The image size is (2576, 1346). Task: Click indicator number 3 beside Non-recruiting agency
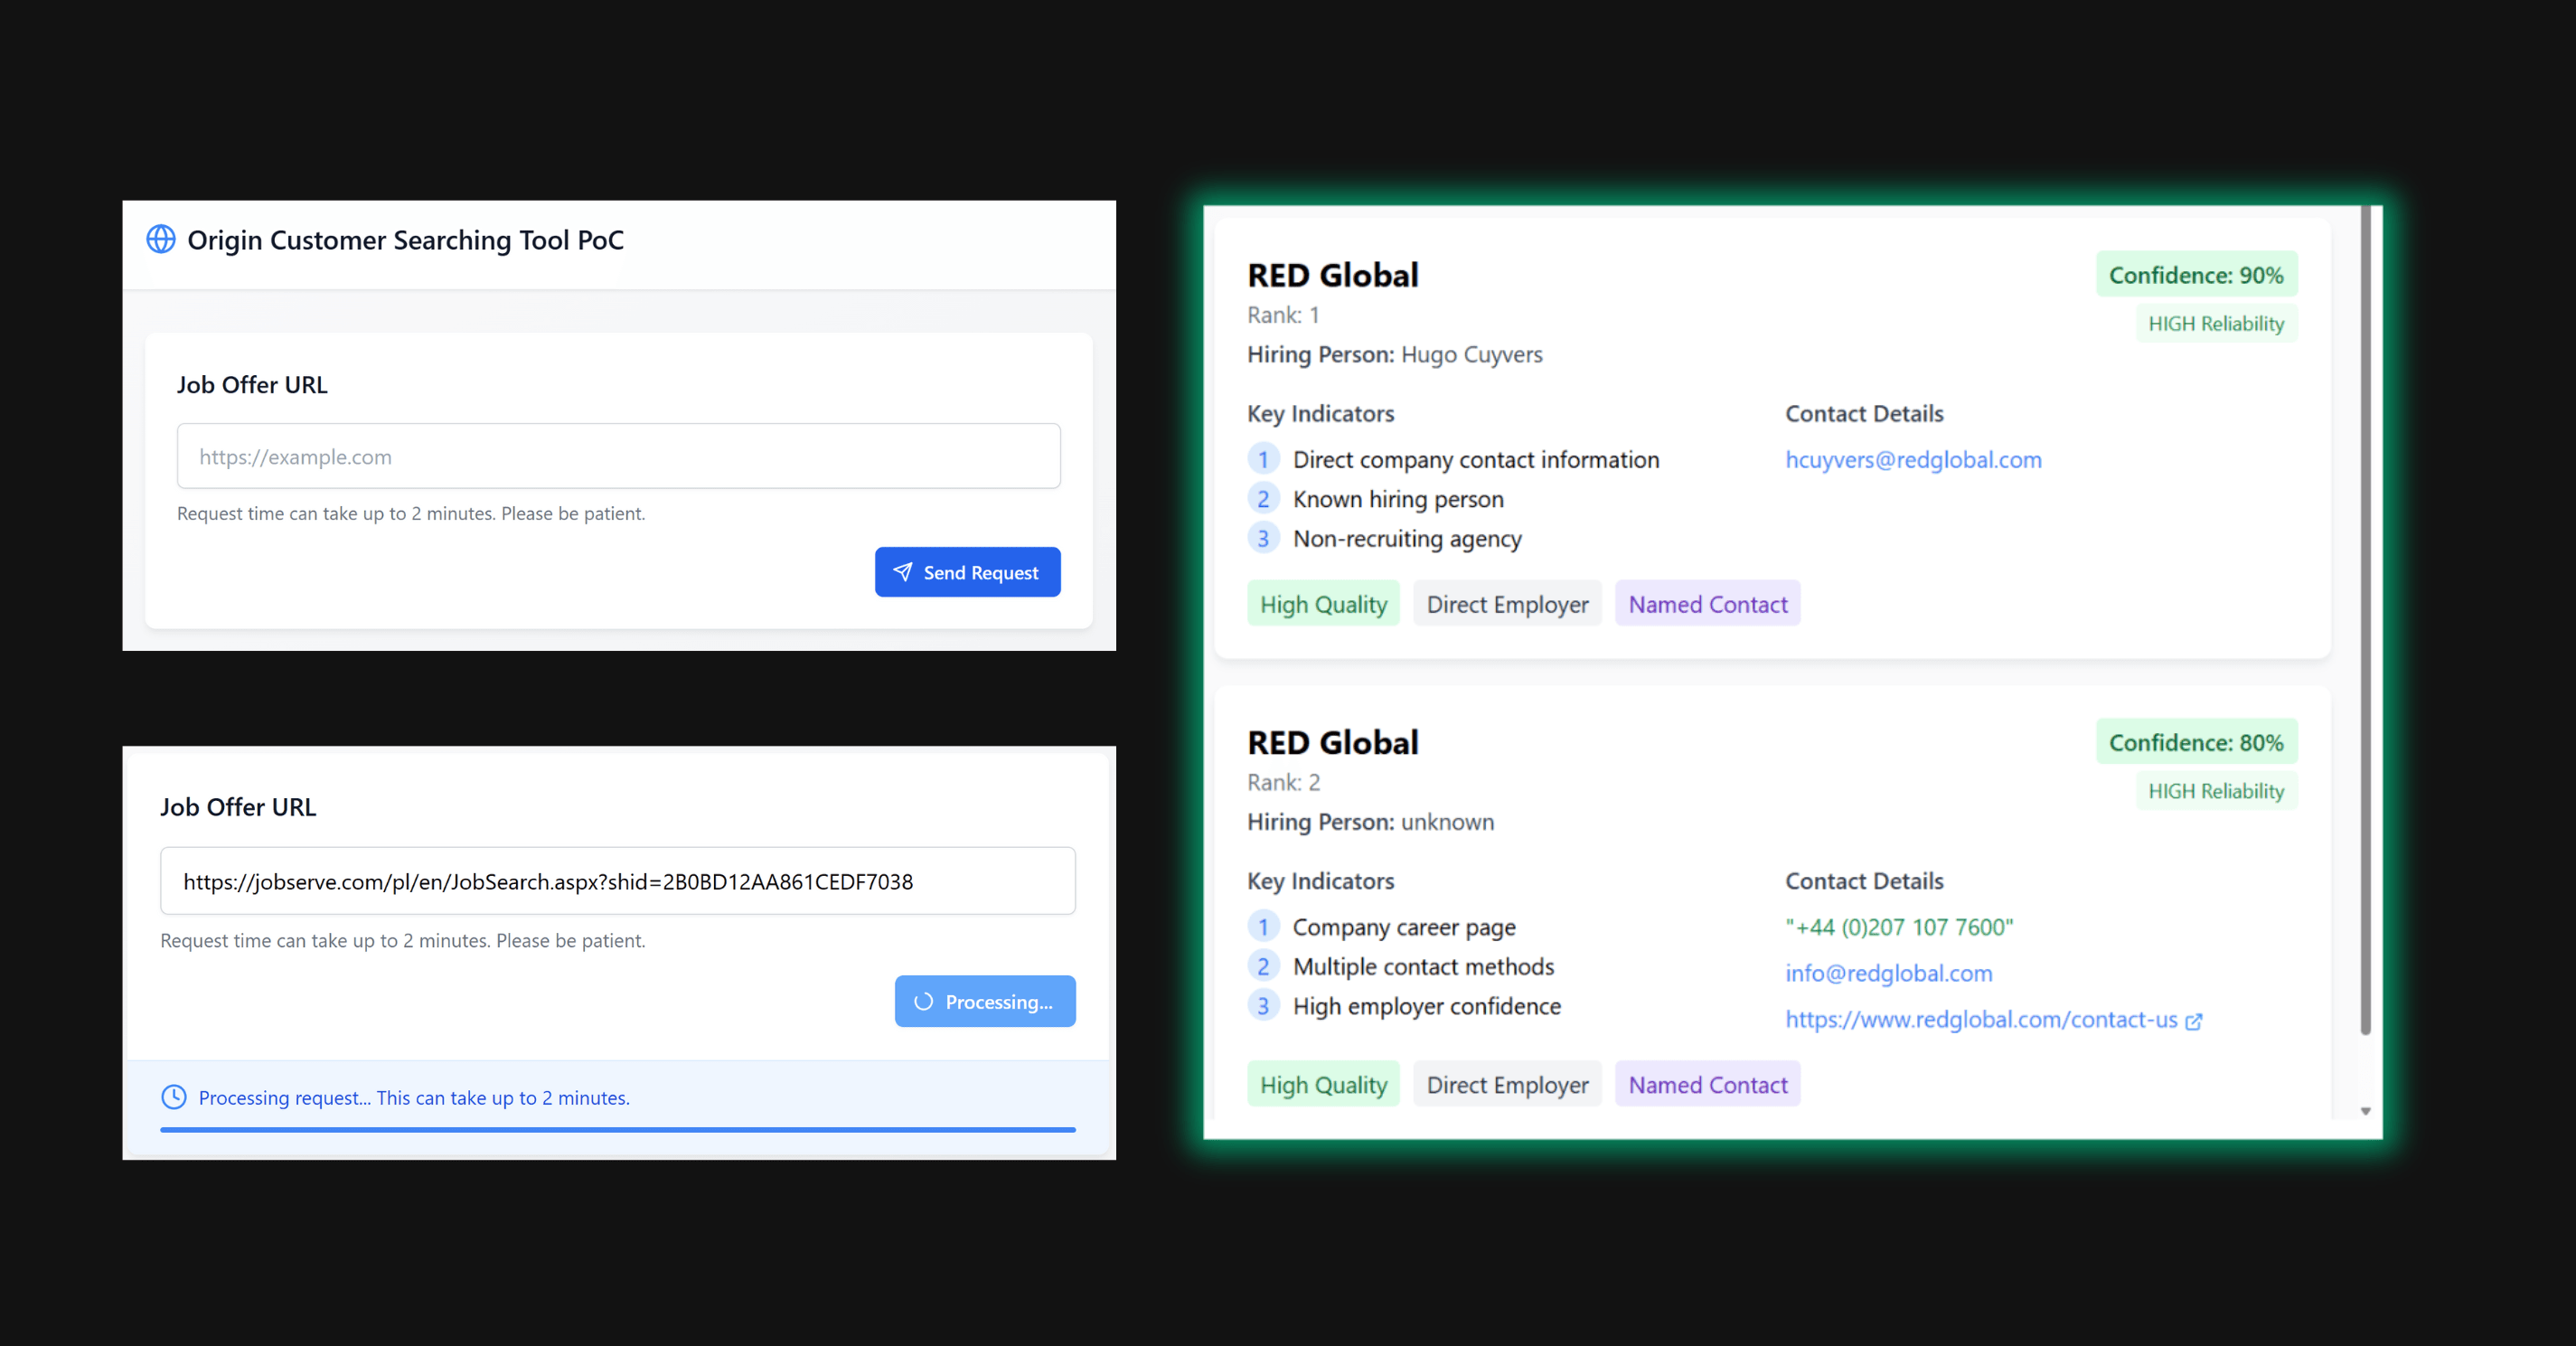click(x=1263, y=538)
